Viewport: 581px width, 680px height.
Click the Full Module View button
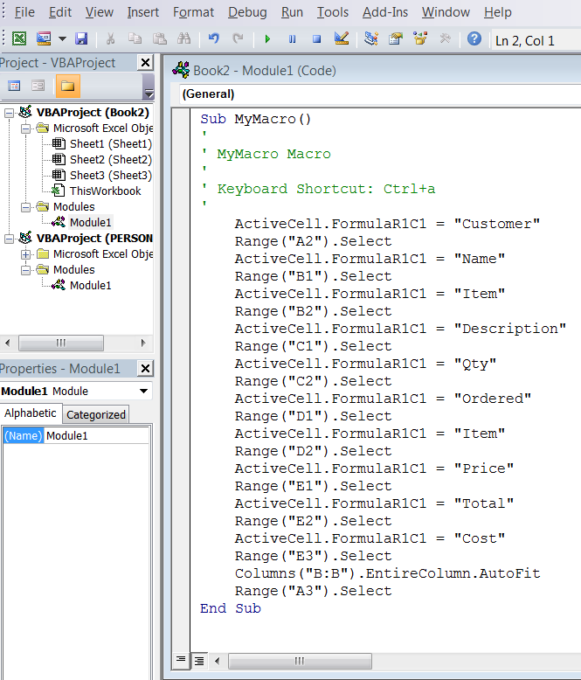point(199,661)
